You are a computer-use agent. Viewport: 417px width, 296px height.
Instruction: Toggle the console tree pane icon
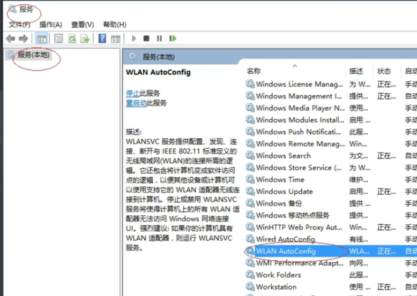pos(41,39)
